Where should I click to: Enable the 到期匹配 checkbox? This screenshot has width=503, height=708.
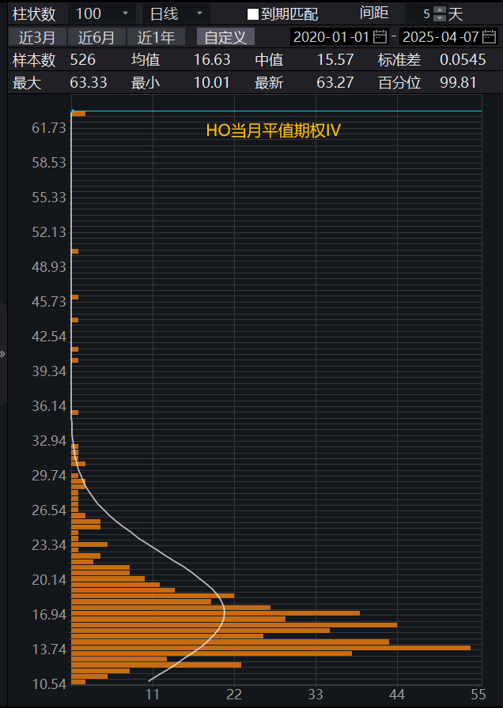pos(252,14)
